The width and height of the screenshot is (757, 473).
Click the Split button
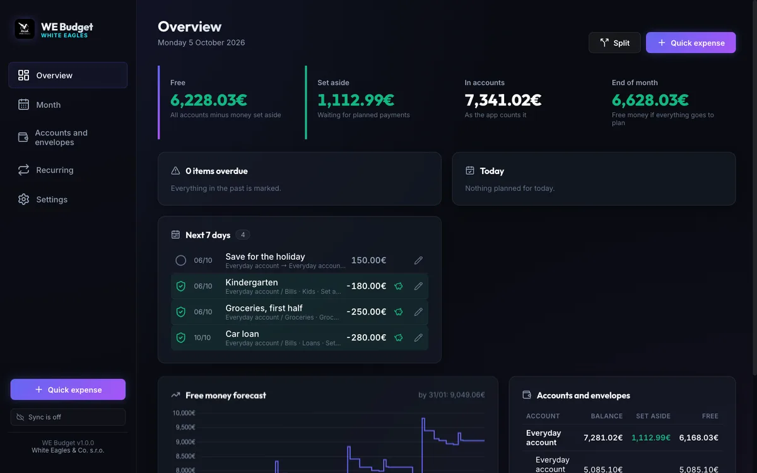tap(614, 43)
